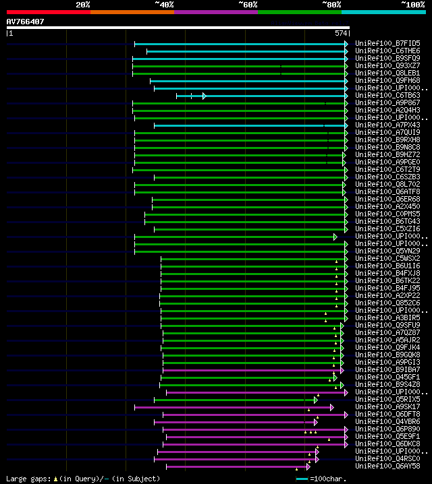The width and height of the screenshot is (432, 484).
Task: Click the purple ~60% identity legend segment
Action: point(216,12)
